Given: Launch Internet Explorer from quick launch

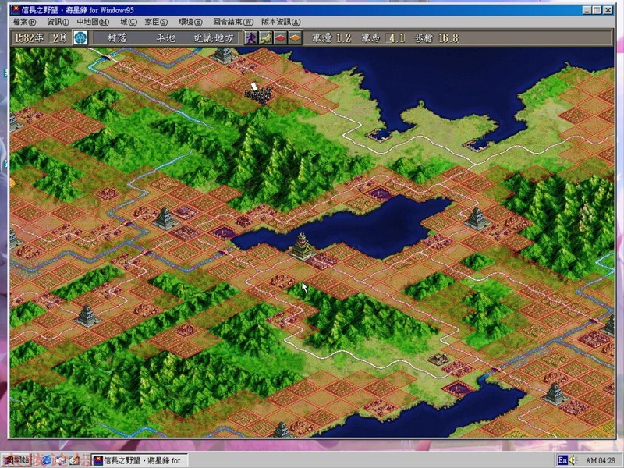Looking at the screenshot, I should (x=46, y=460).
